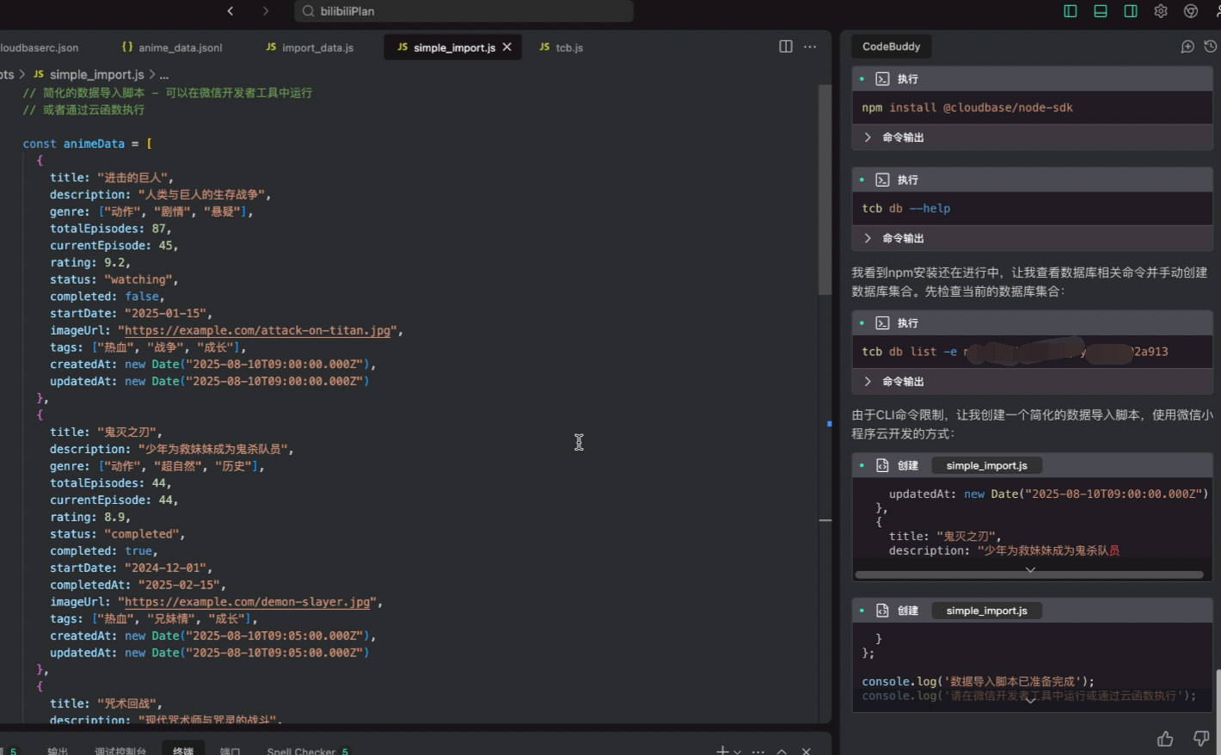The image size is (1221, 755).
Task: Click the CodeBuddy chat scrollbar thumb
Action: pyautogui.click(x=1218, y=714)
